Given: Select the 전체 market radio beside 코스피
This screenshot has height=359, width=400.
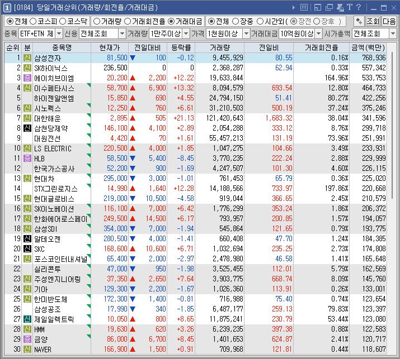Looking at the screenshot, I should (x=10, y=21).
